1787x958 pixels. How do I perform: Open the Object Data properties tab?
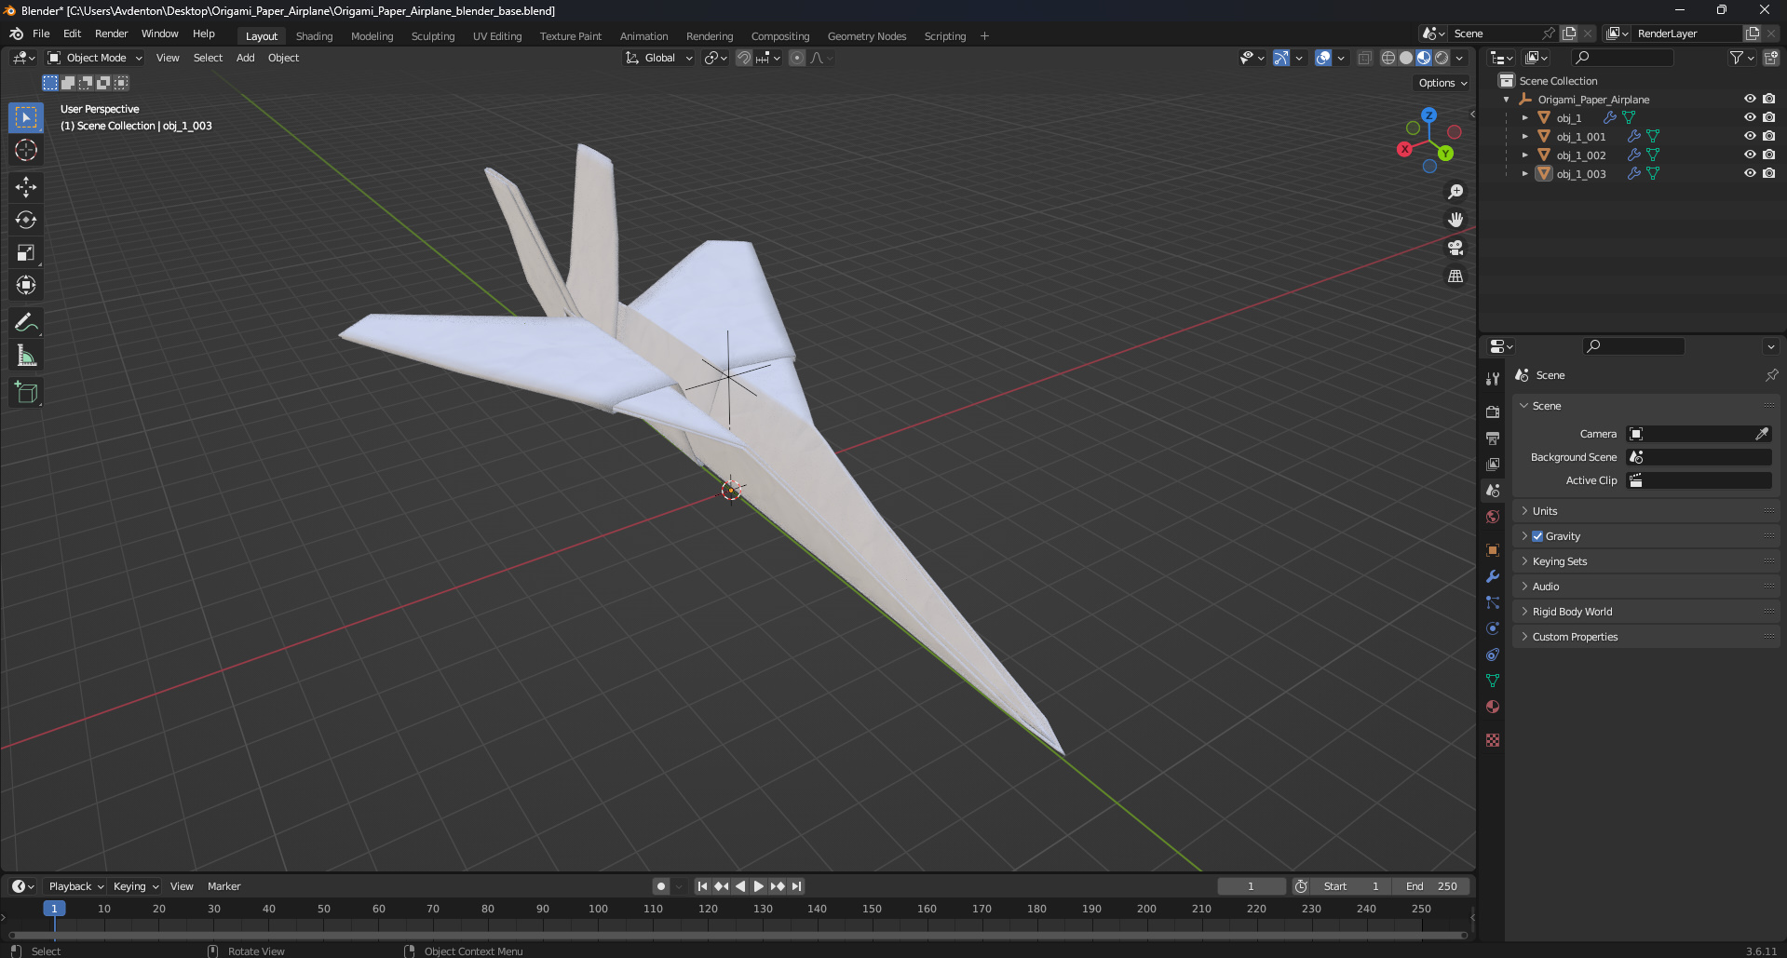click(x=1493, y=681)
